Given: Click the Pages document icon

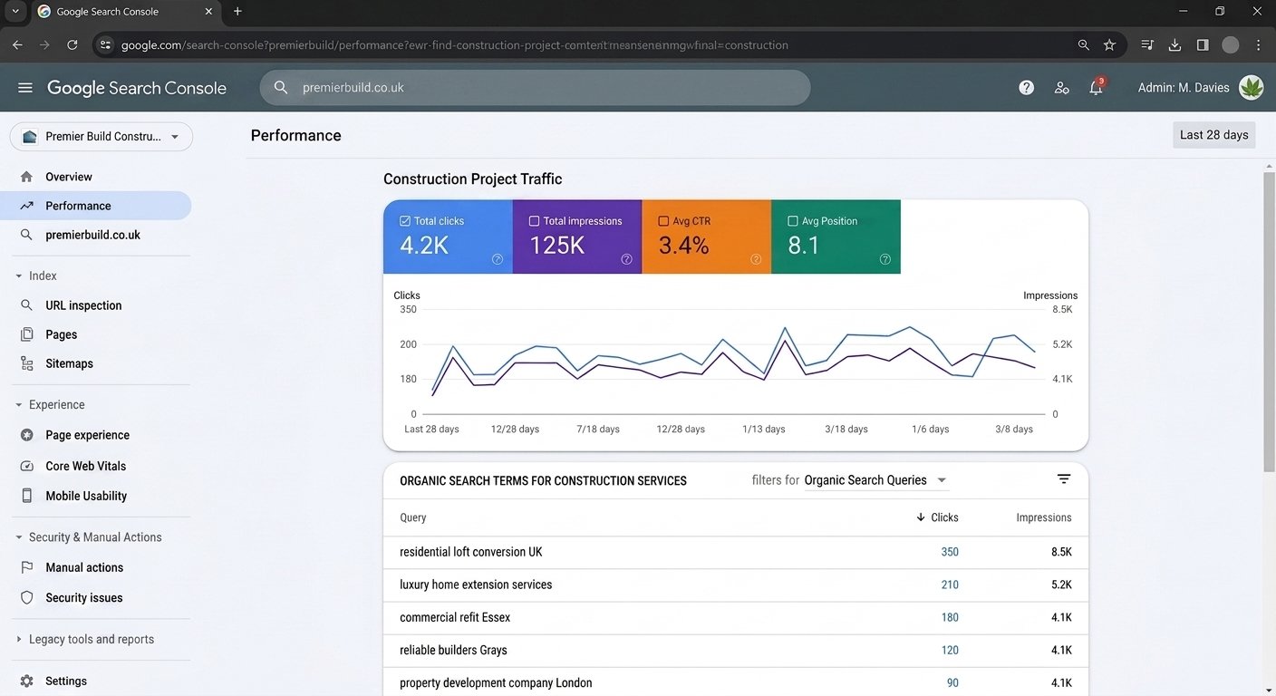Looking at the screenshot, I should 26,334.
